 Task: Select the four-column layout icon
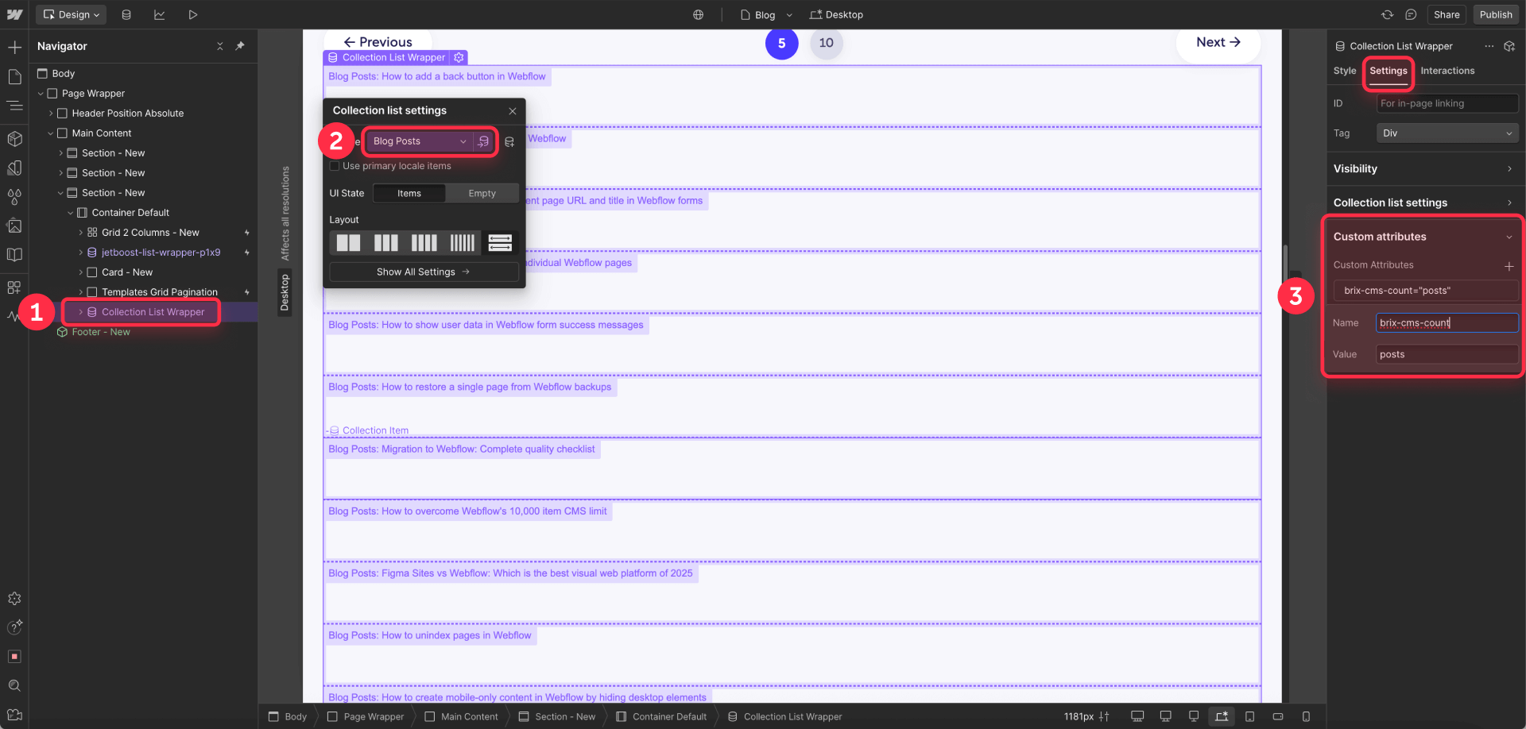pos(424,243)
